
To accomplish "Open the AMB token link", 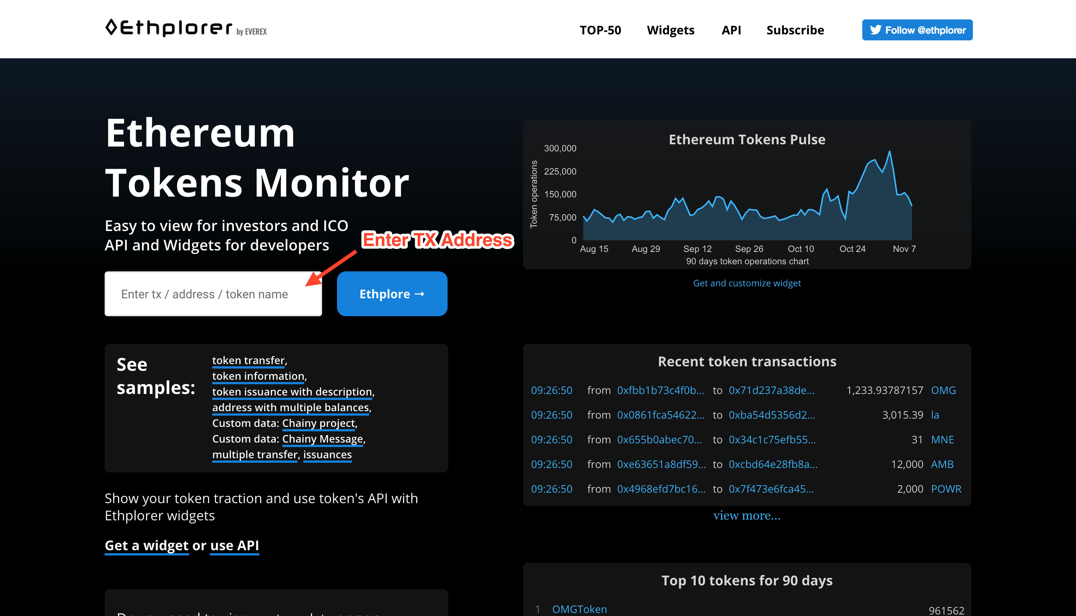I will pos(942,464).
